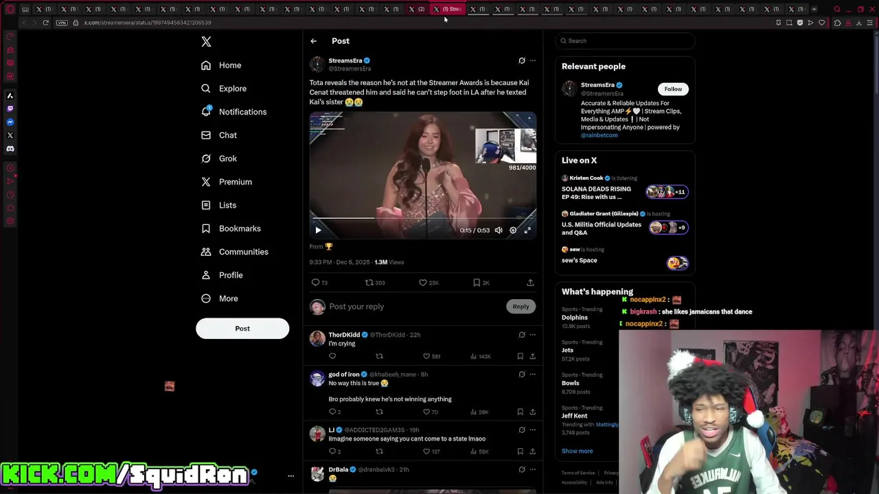Image resolution: width=879 pixels, height=494 pixels.
Task: Switch to the X (2) browser tab
Action: tap(416, 10)
